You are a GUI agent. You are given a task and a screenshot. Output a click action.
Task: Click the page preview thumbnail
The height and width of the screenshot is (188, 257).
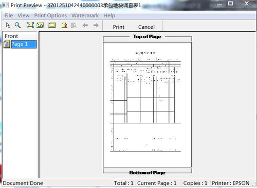pos(147,105)
